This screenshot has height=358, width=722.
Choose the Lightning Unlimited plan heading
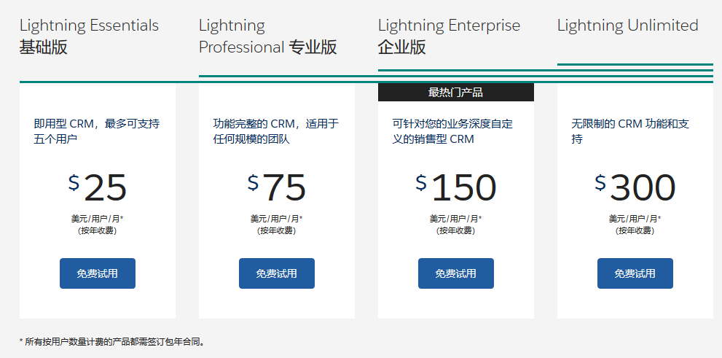627,26
